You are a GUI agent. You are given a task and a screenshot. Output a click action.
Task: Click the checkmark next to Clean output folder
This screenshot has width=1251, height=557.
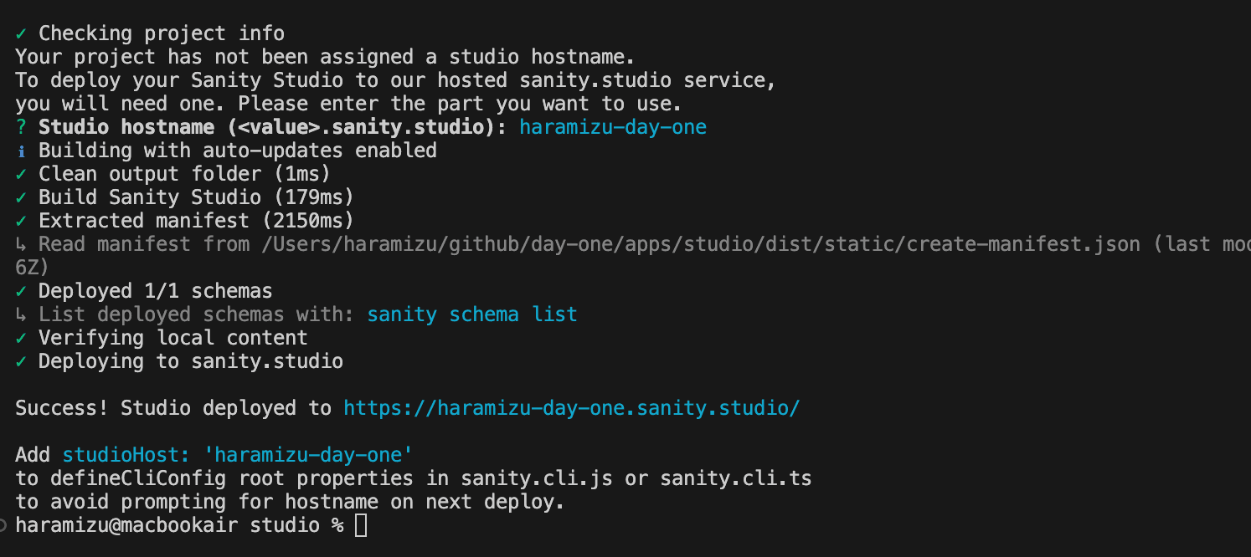coord(21,174)
